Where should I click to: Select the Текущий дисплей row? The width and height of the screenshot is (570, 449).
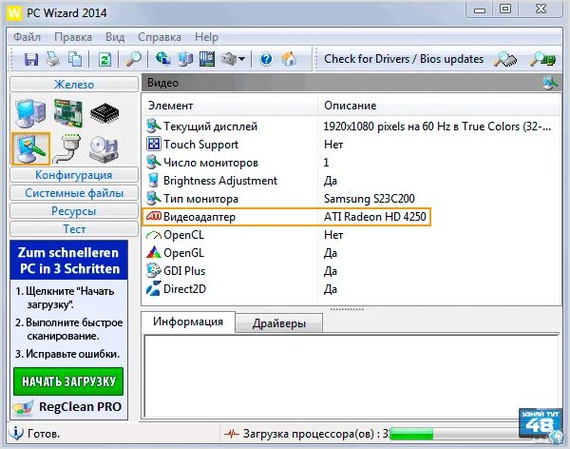[x=351, y=127]
